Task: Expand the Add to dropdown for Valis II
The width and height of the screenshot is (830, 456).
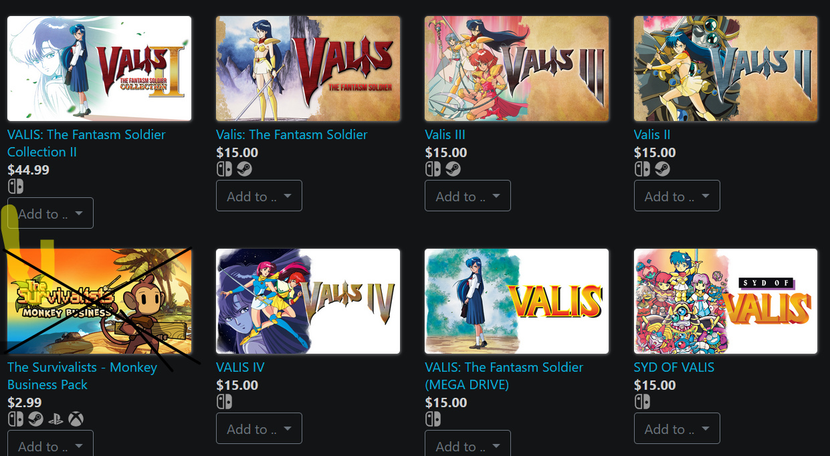Action: pyautogui.click(x=677, y=196)
